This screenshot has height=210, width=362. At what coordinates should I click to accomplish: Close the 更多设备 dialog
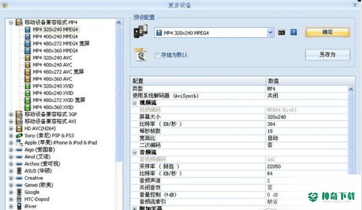tap(355, 5)
